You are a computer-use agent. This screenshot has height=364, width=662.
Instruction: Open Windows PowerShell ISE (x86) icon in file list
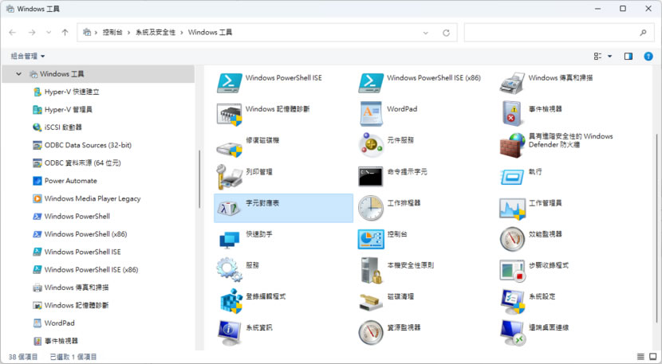tap(371, 83)
